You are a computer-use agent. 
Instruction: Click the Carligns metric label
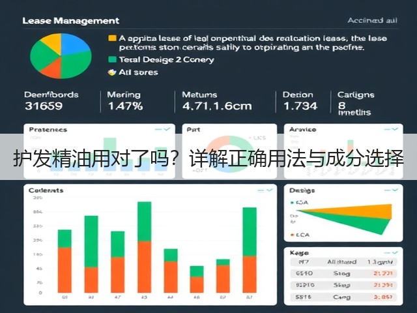356,95
